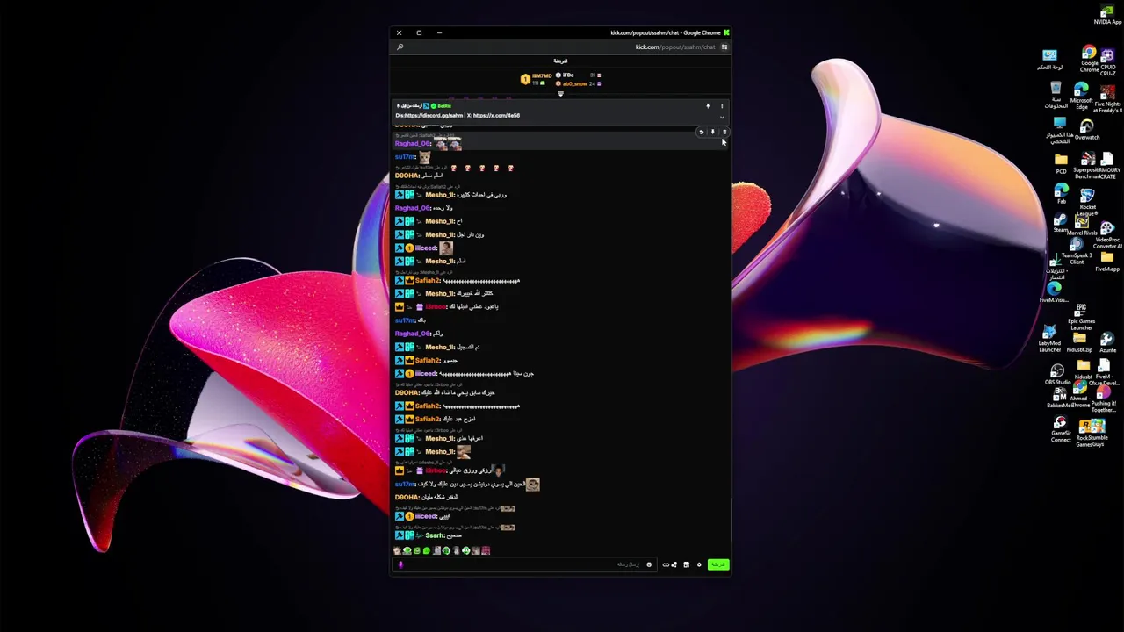Open the OBS Studio desktop icon
The height and width of the screenshot is (632, 1124).
pyautogui.click(x=1057, y=376)
